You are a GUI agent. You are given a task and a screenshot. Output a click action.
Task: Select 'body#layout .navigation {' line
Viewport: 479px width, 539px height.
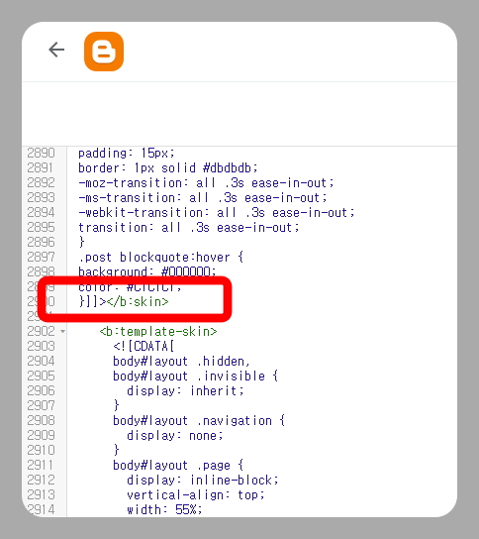[x=199, y=421]
